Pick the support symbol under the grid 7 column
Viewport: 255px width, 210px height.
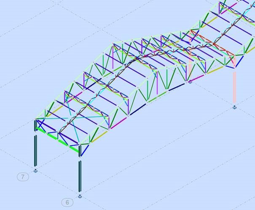click(35, 171)
